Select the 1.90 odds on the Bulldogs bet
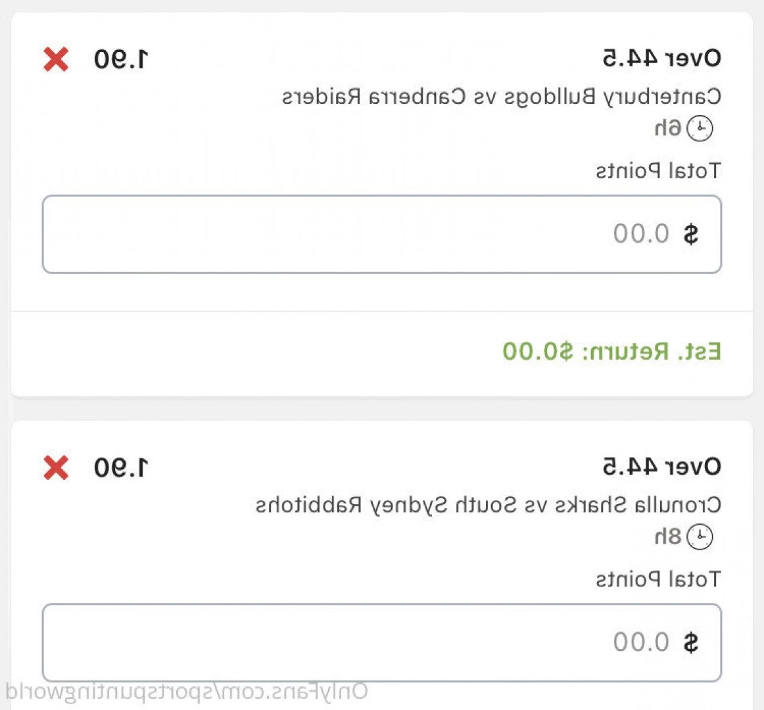Viewport: 764px width, 710px height. (121, 59)
